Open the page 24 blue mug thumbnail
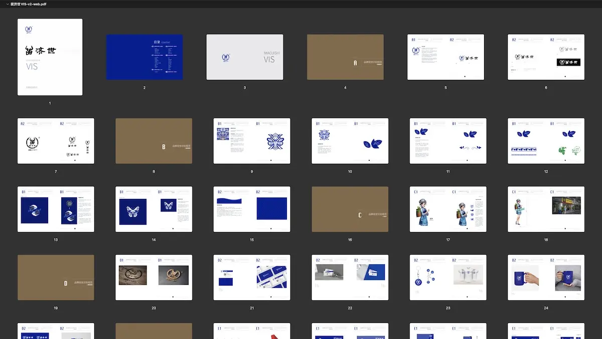 (x=546, y=277)
